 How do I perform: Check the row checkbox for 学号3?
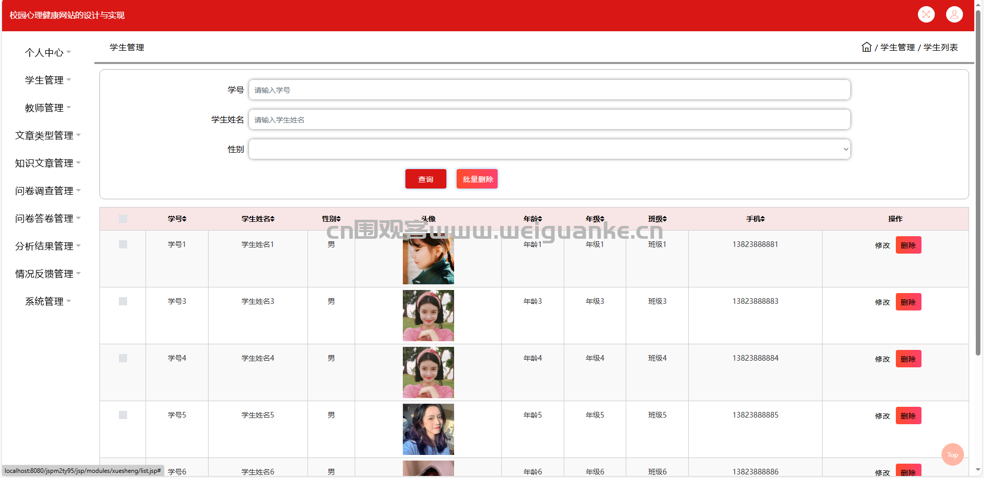point(123,301)
